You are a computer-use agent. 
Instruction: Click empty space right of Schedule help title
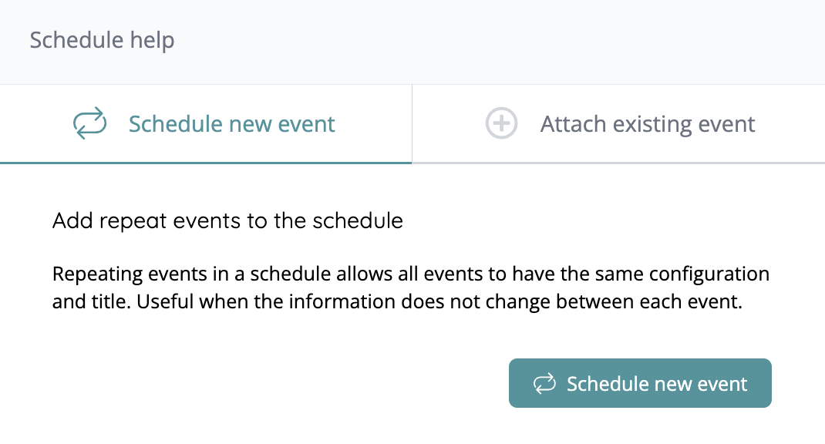(501, 40)
